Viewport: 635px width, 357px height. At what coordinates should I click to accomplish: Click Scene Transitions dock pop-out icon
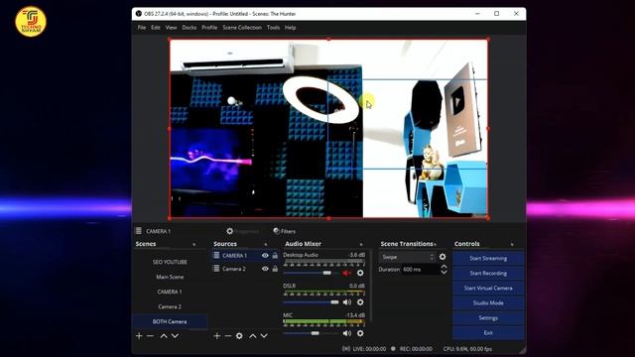coord(436,245)
